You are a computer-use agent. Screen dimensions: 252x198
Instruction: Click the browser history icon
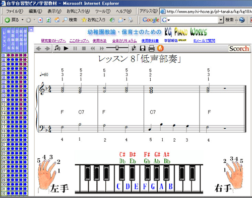pos(112,20)
